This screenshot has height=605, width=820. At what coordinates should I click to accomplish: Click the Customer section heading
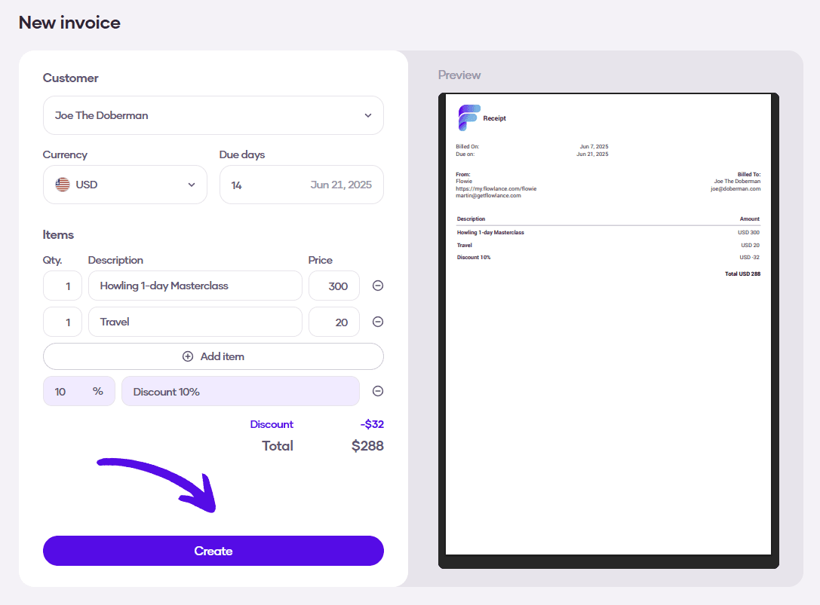tap(71, 78)
